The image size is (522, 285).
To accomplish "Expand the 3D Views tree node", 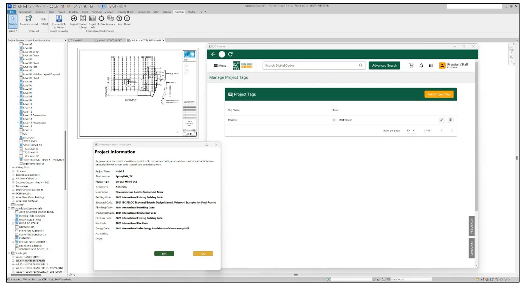I will [13, 171].
